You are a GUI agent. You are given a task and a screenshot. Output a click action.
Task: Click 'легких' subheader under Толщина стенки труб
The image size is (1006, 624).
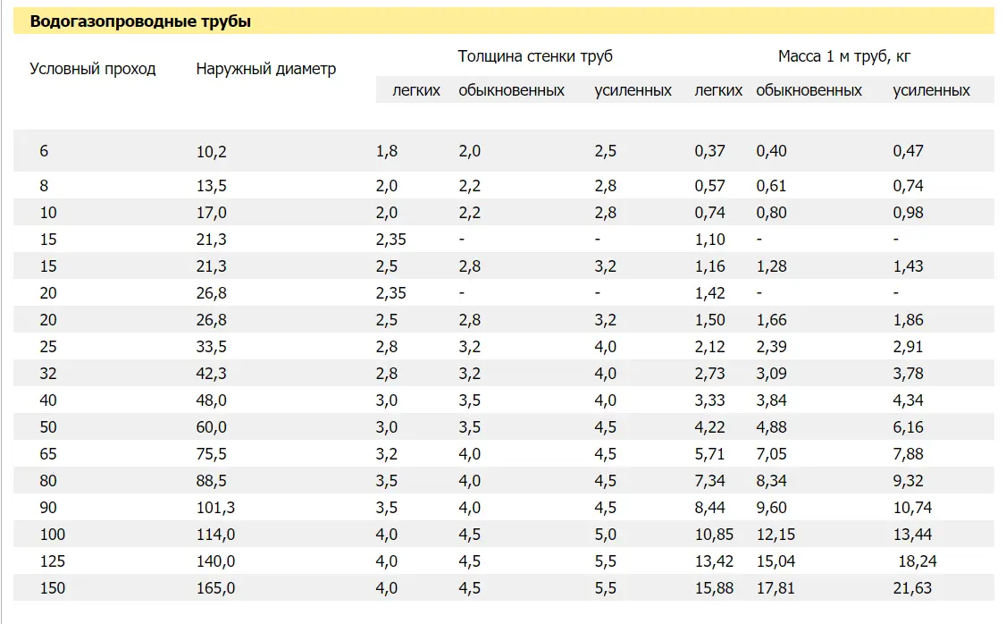pyautogui.click(x=416, y=90)
